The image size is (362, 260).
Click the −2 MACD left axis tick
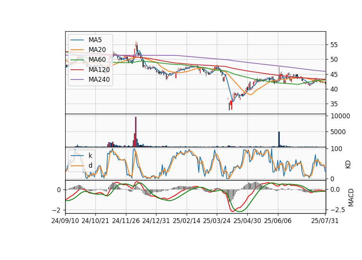point(56,210)
